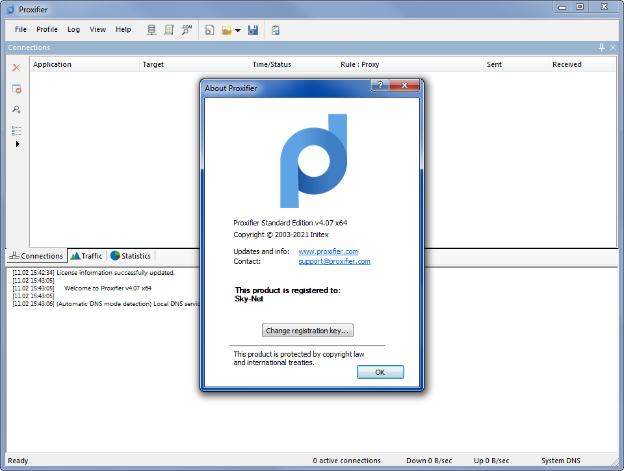This screenshot has width=624, height=471.
Task: Click 'Proxifier Standard Edition v4.07 x64' text
Action: pyautogui.click(x=290, y=223)
